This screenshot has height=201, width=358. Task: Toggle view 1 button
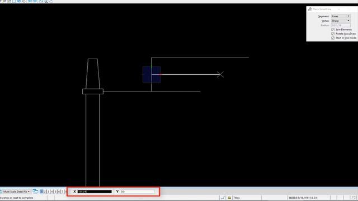click(x=41, y=192)
